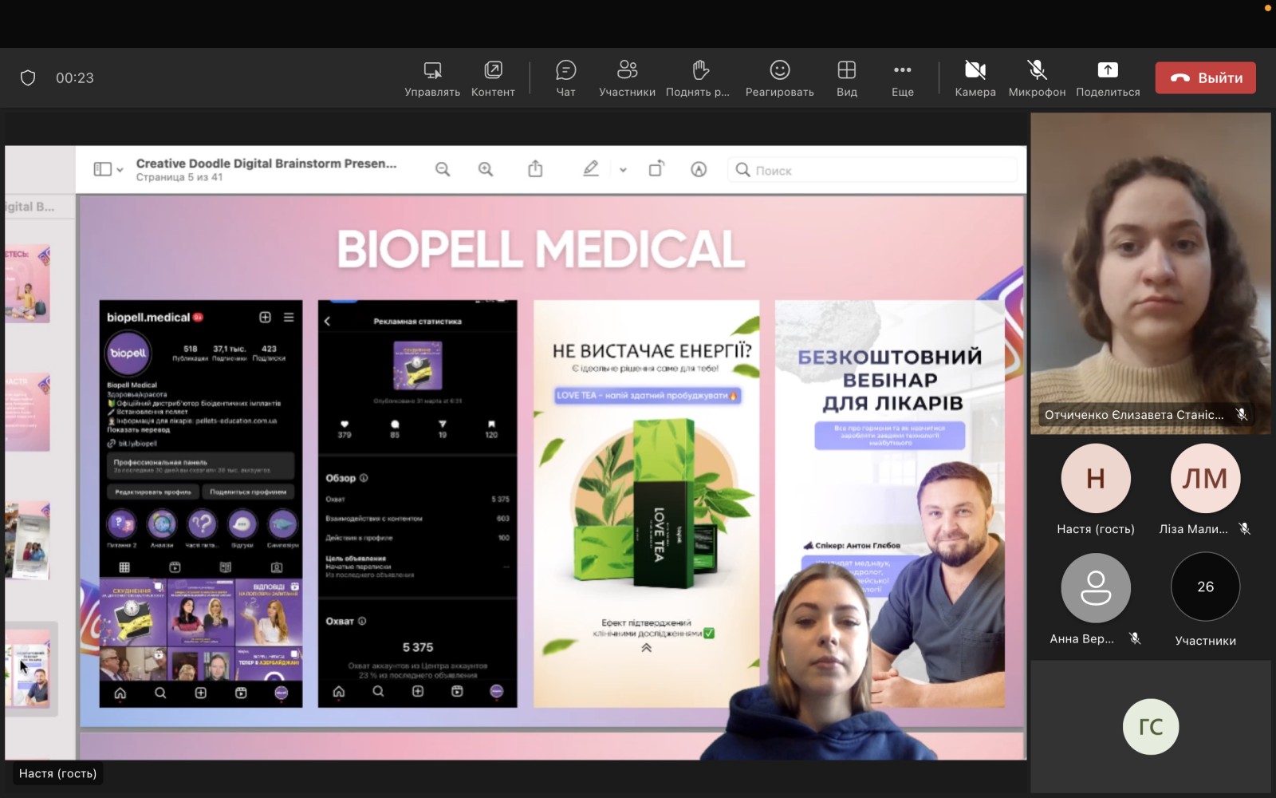Click the Обзор info icon
The height and width of the screenshot is (798, 1276).
(x=364, y=478)
